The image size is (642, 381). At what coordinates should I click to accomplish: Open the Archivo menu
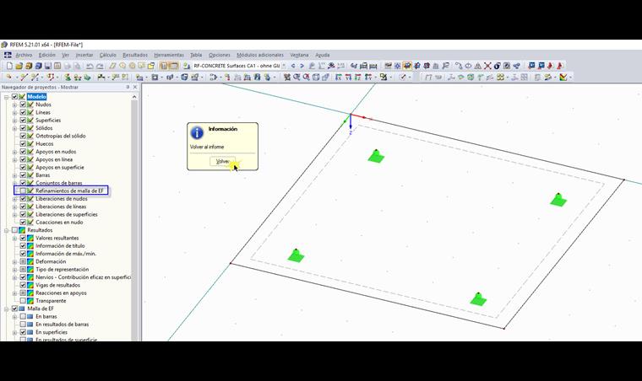pyautogui.click(x=24, y=55)
